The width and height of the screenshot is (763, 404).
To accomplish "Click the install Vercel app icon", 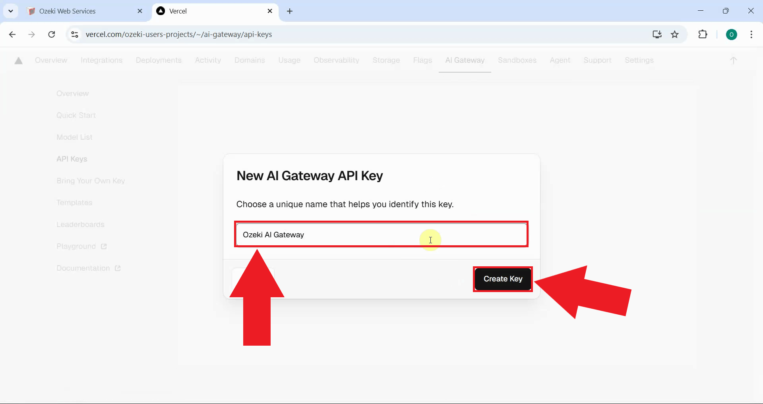I will (x=657, y=34).
